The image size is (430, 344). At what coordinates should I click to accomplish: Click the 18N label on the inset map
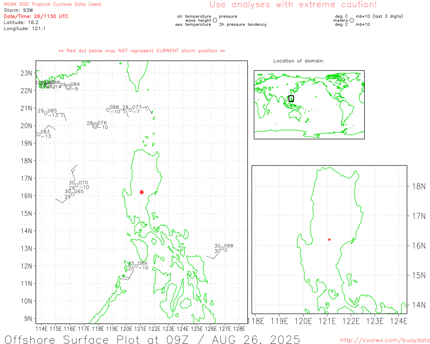(x=419, y=186)
